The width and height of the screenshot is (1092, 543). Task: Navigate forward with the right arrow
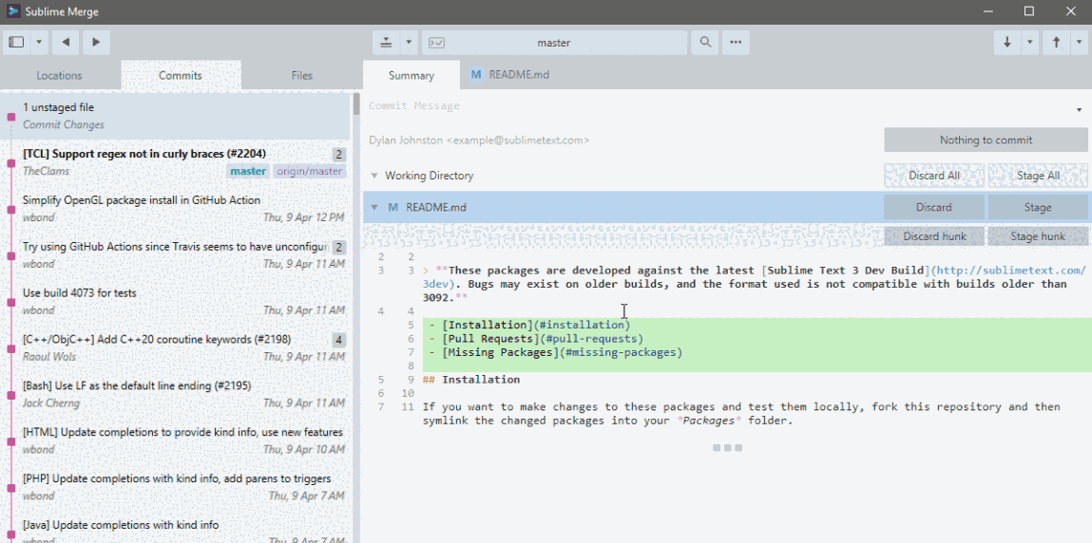coord(96,42)
